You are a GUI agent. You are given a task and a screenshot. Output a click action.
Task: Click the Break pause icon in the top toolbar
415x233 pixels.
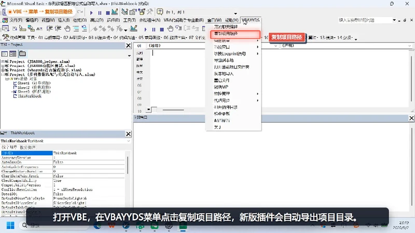[x=100, y=12]
